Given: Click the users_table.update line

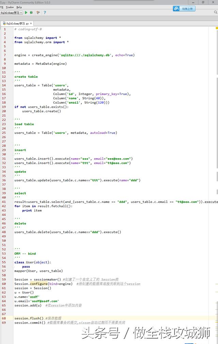Looking at the screenshot, I should (x=77, y=180).
